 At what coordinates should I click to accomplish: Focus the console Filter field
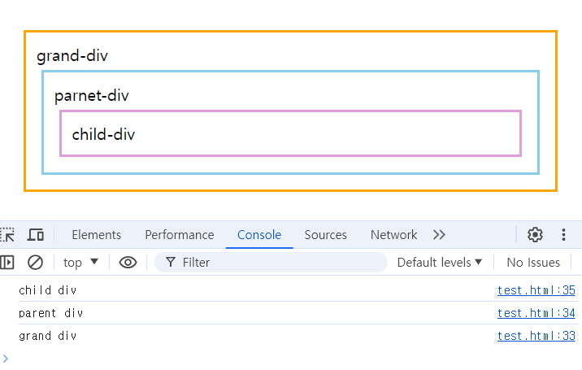coord(271,263)
